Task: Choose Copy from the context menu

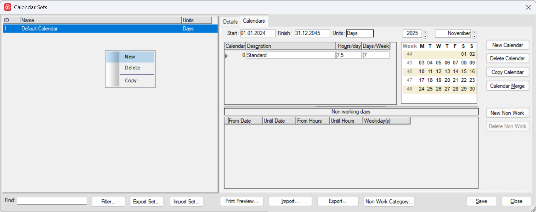Action: [130, 80]
